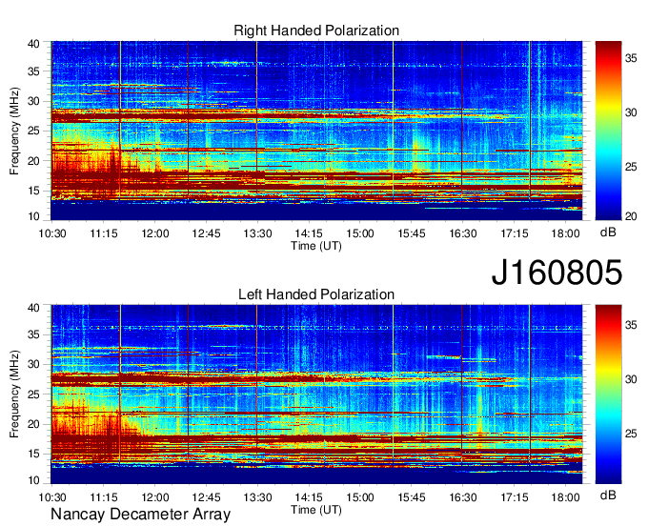The height and width of the screenshot is (526, 648).
Task: Click the 10:30 time tick on Right Handed plot
Action: (x=52, y=233)
